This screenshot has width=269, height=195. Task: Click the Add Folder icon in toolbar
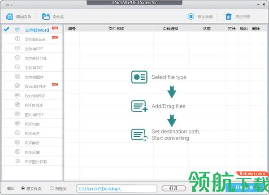pyautogui.click(x=46, y=17)
